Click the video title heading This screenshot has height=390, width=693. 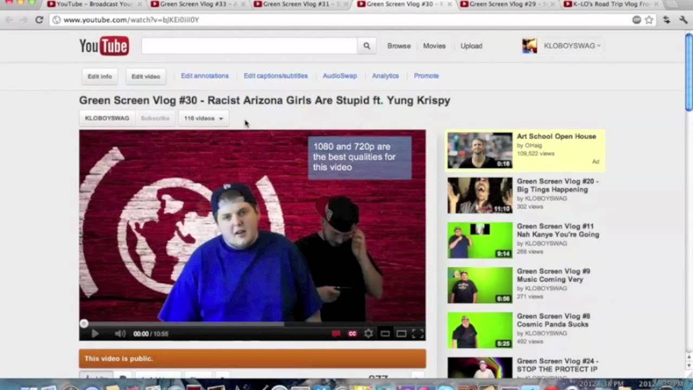(265, 100)
